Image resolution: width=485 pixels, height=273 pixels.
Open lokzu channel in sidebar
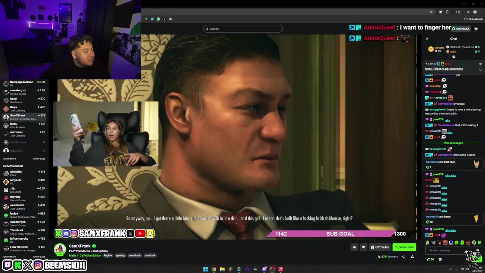coord(24,125)
